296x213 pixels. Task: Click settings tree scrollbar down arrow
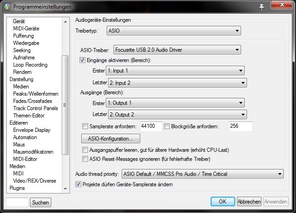(x=65, y=189)
